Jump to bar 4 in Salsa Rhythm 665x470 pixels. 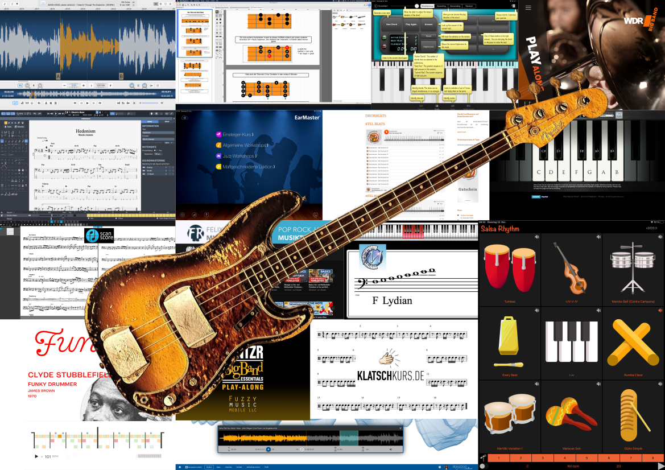(565, 458)
